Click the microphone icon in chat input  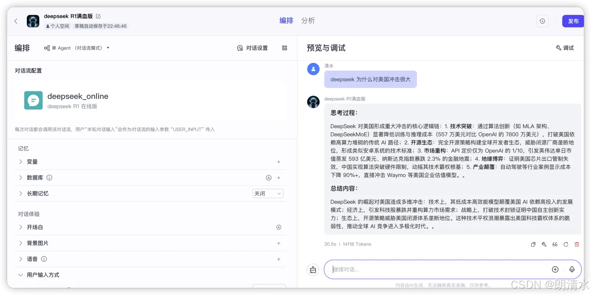(572, 269)
